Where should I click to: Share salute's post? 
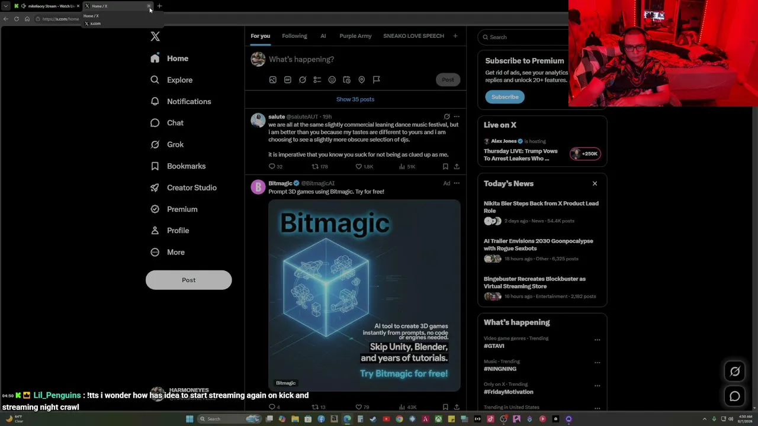[456, 167]
